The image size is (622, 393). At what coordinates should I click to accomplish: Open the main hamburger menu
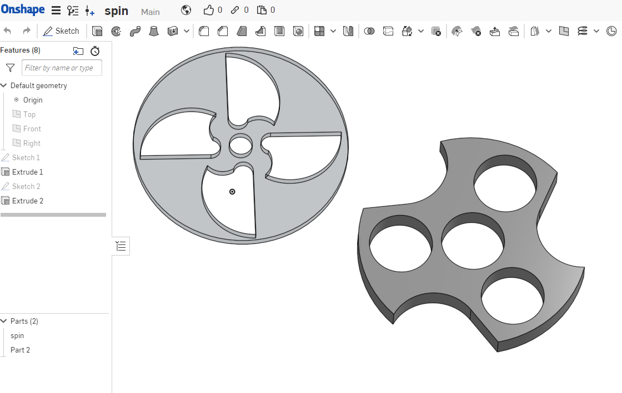(56, 11)
